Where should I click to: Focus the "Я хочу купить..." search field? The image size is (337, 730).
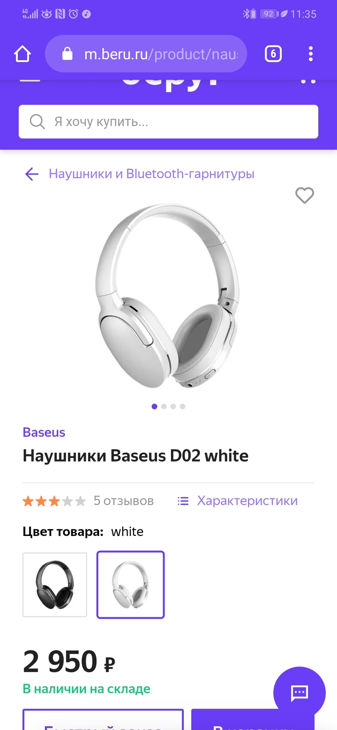pyautogui.click(x=168, y=122)
